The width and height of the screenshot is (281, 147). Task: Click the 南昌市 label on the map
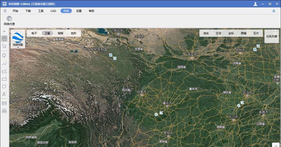pyautogui.click(x=263, y=112)
